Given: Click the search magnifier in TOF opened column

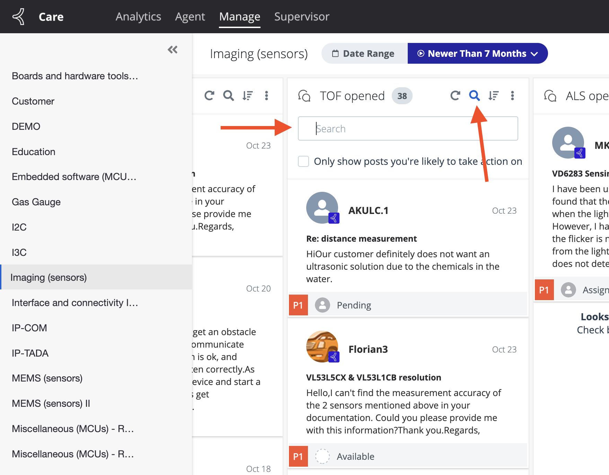Looking at the screenshot, I should pos(474,95).
